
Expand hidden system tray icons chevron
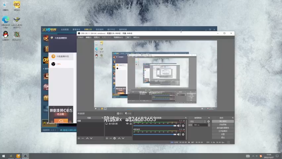click(x=253, y=156)
